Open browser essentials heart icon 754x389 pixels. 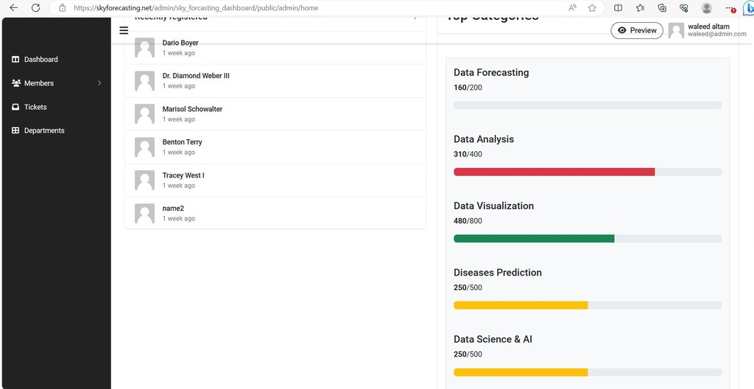[684, 7]
